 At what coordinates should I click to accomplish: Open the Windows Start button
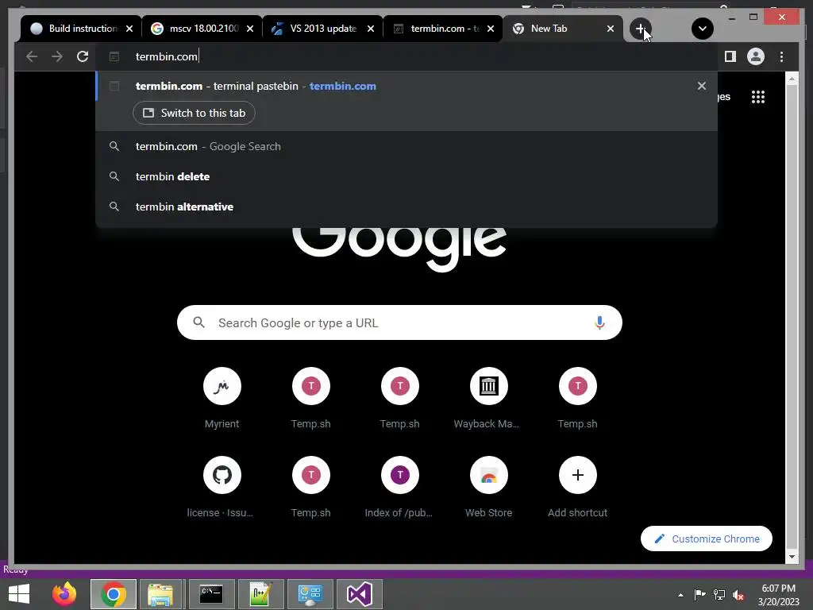point(19,594)
